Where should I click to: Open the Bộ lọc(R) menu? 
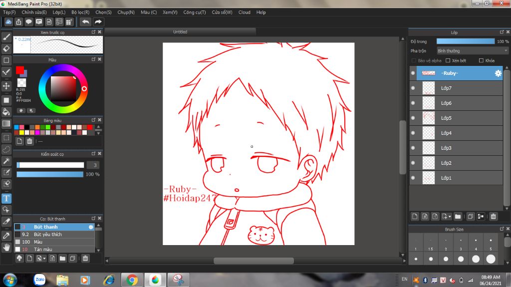pos(80,12)
